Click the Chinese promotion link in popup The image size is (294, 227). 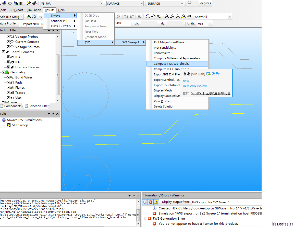210,93
